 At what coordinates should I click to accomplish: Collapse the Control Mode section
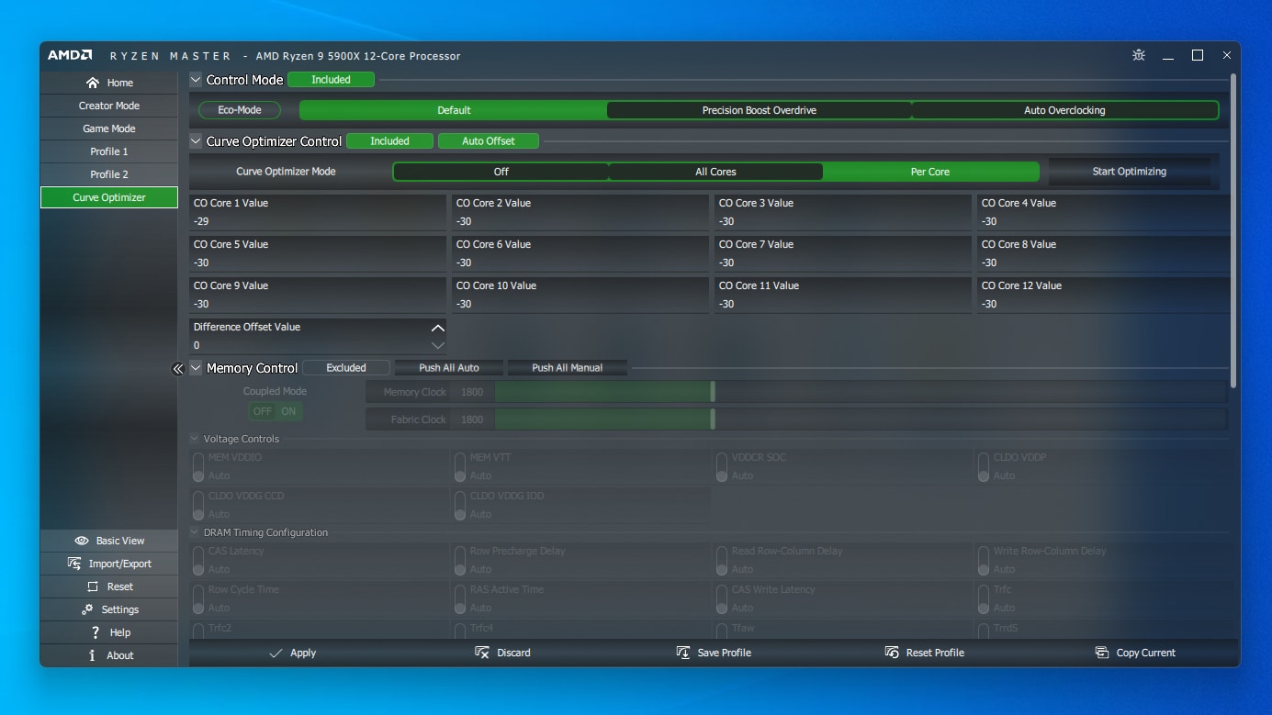[x=196, y=80]
